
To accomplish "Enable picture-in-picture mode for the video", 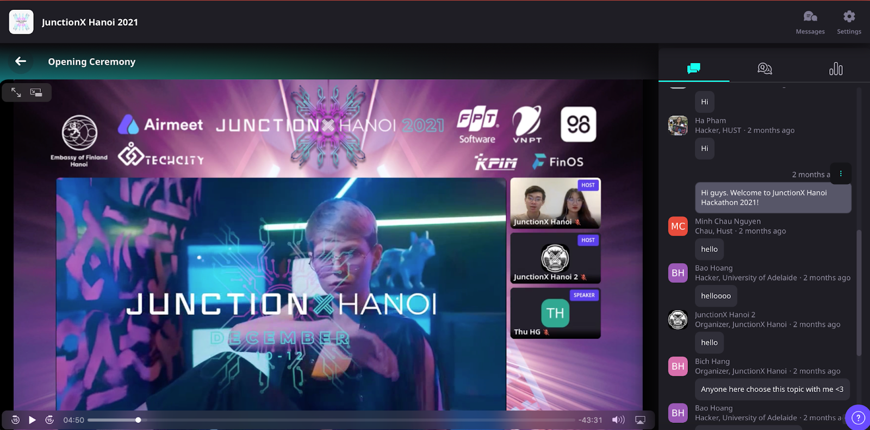I will (36, 93).
